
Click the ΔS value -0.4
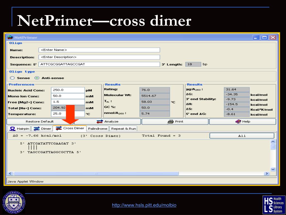point(237,109)
